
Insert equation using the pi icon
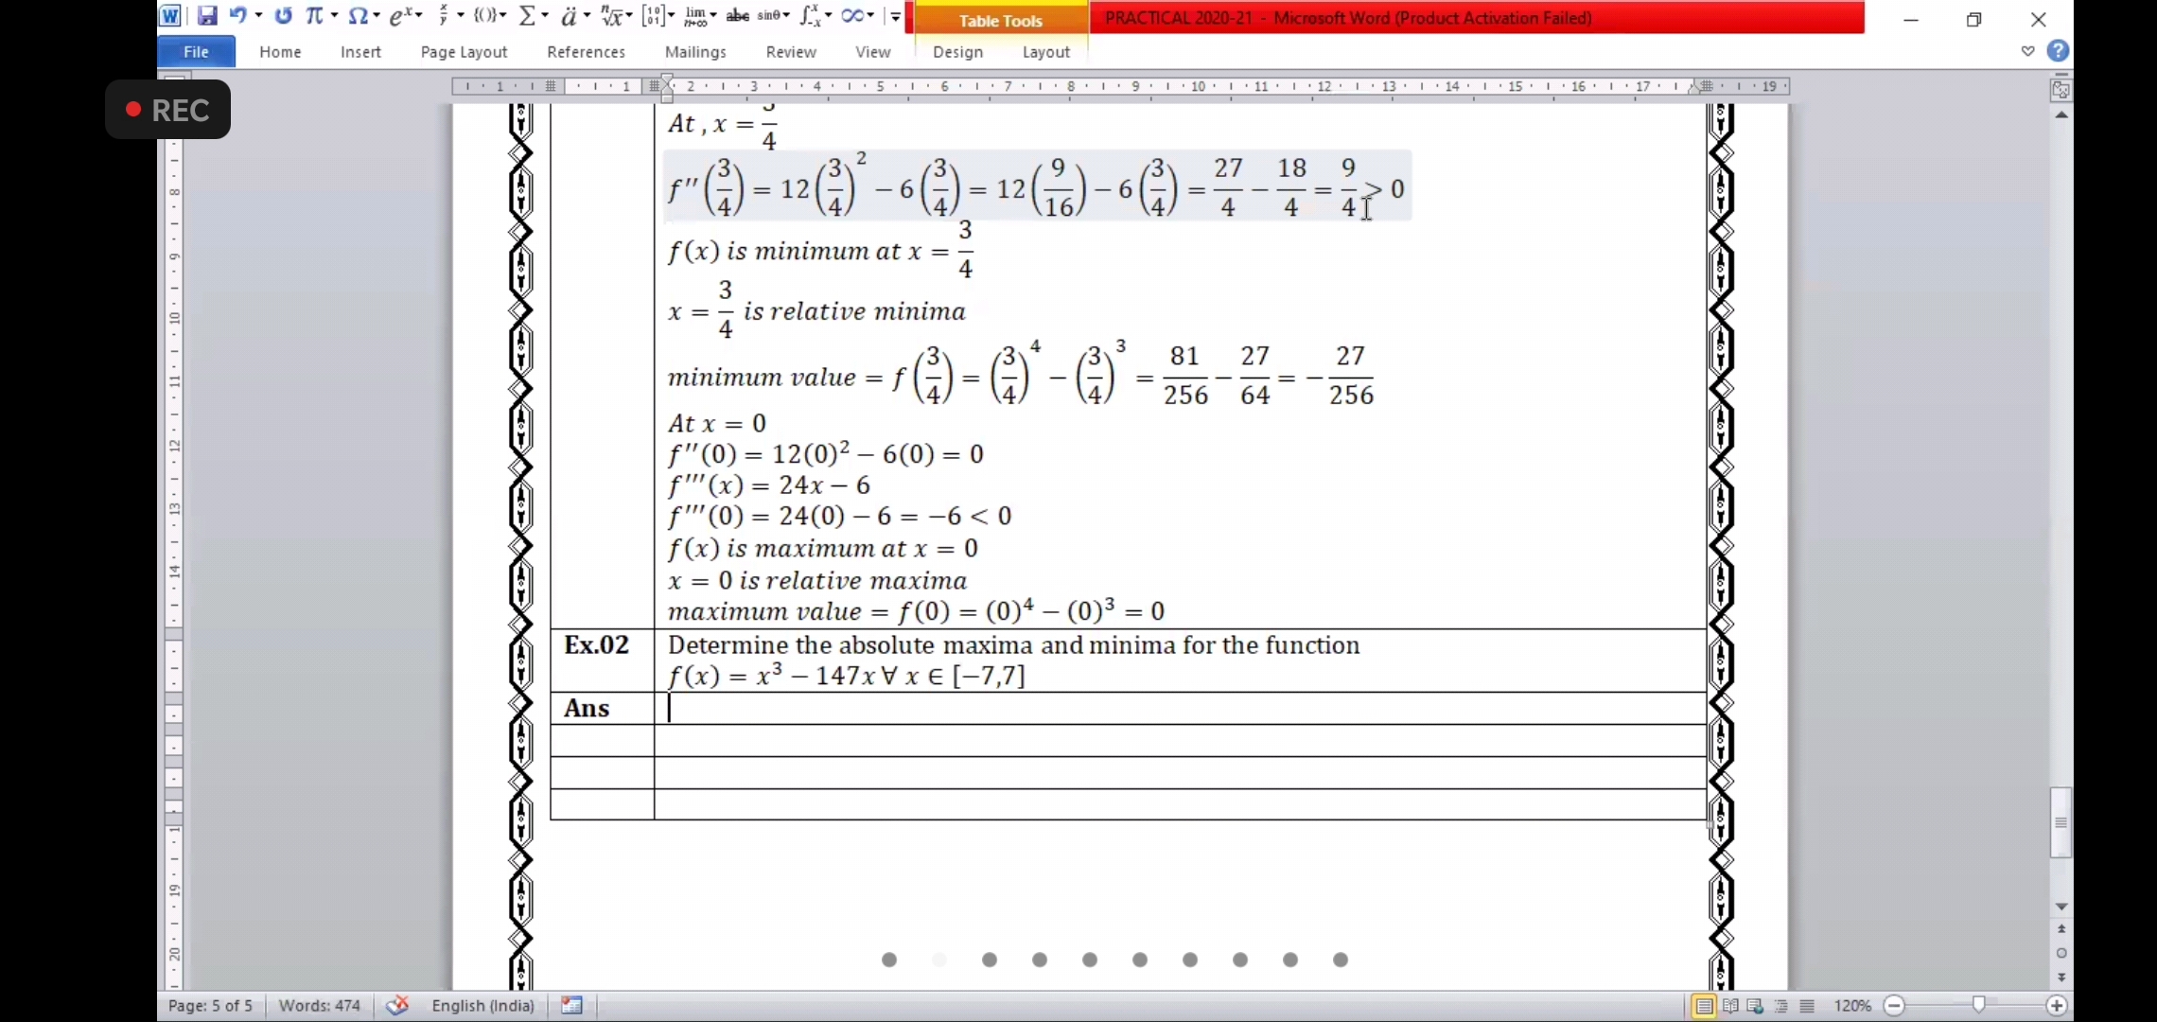coord(314,16)
